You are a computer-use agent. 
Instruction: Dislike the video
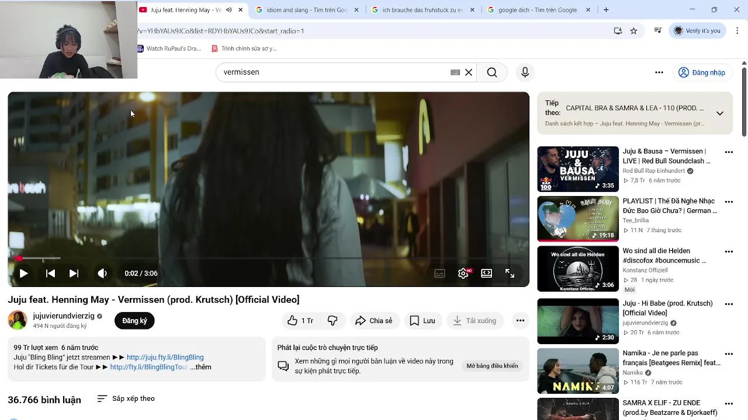(333, 321)
